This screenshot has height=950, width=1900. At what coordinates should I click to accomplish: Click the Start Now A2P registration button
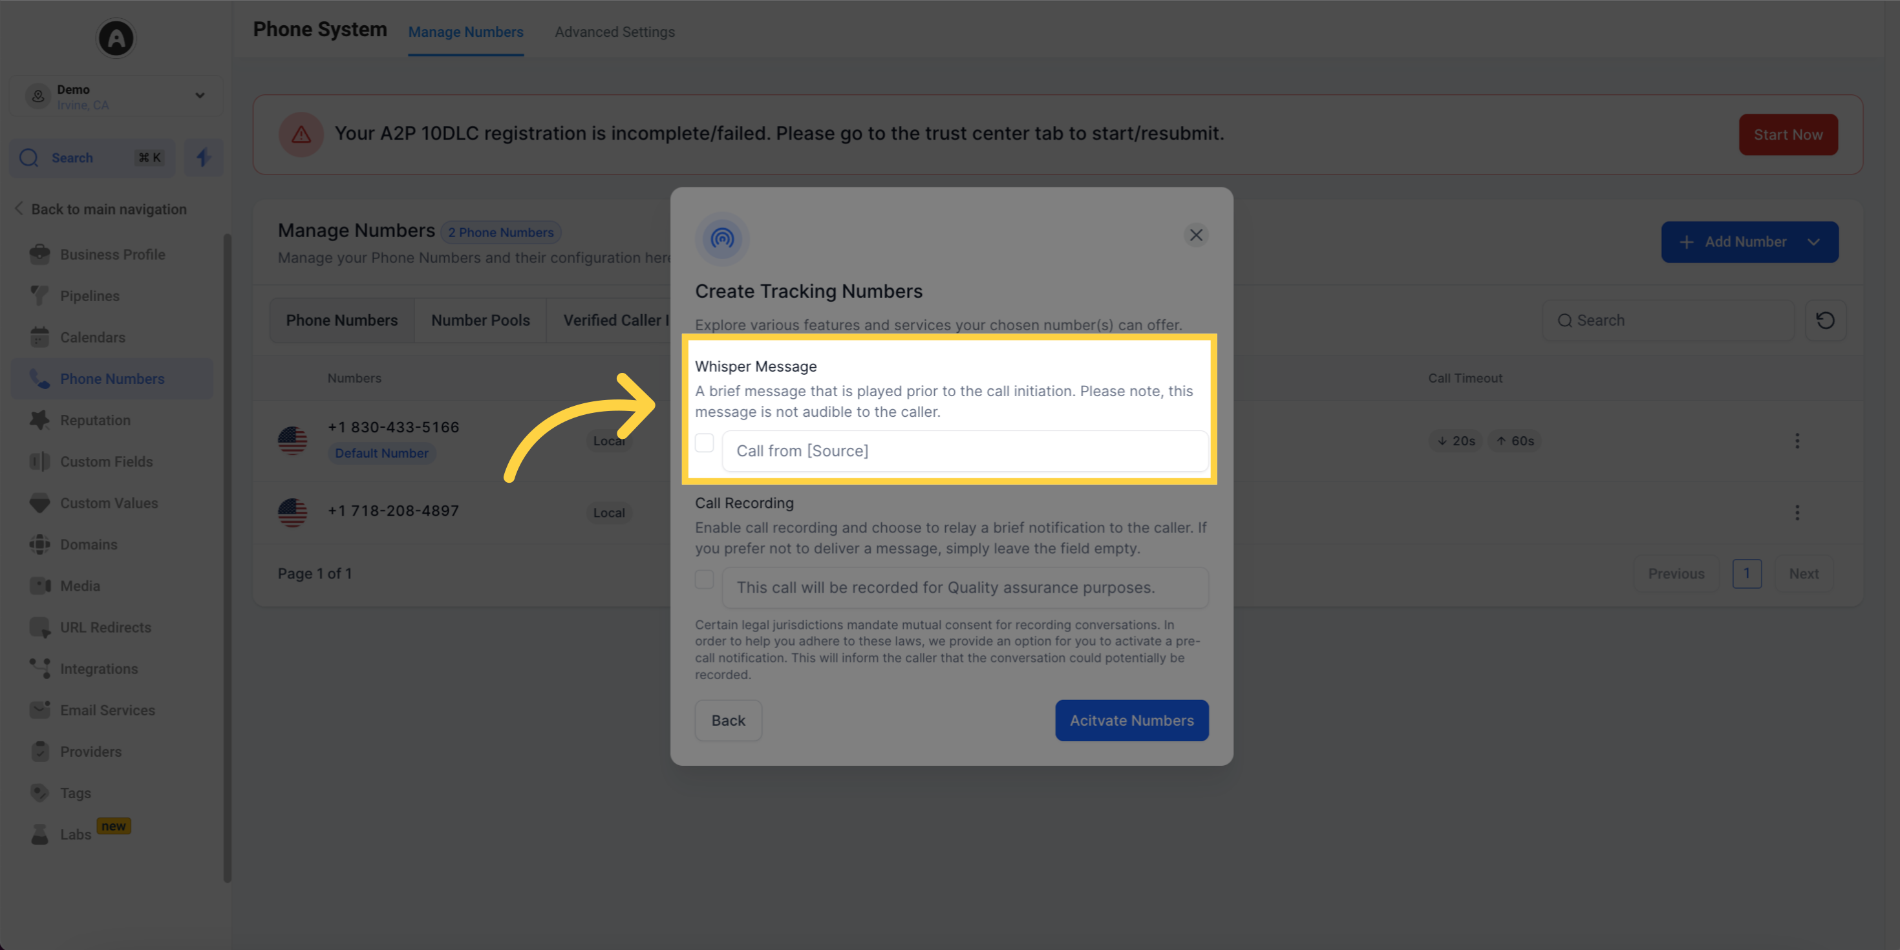pyautogui.click(x=1789, y=134)
